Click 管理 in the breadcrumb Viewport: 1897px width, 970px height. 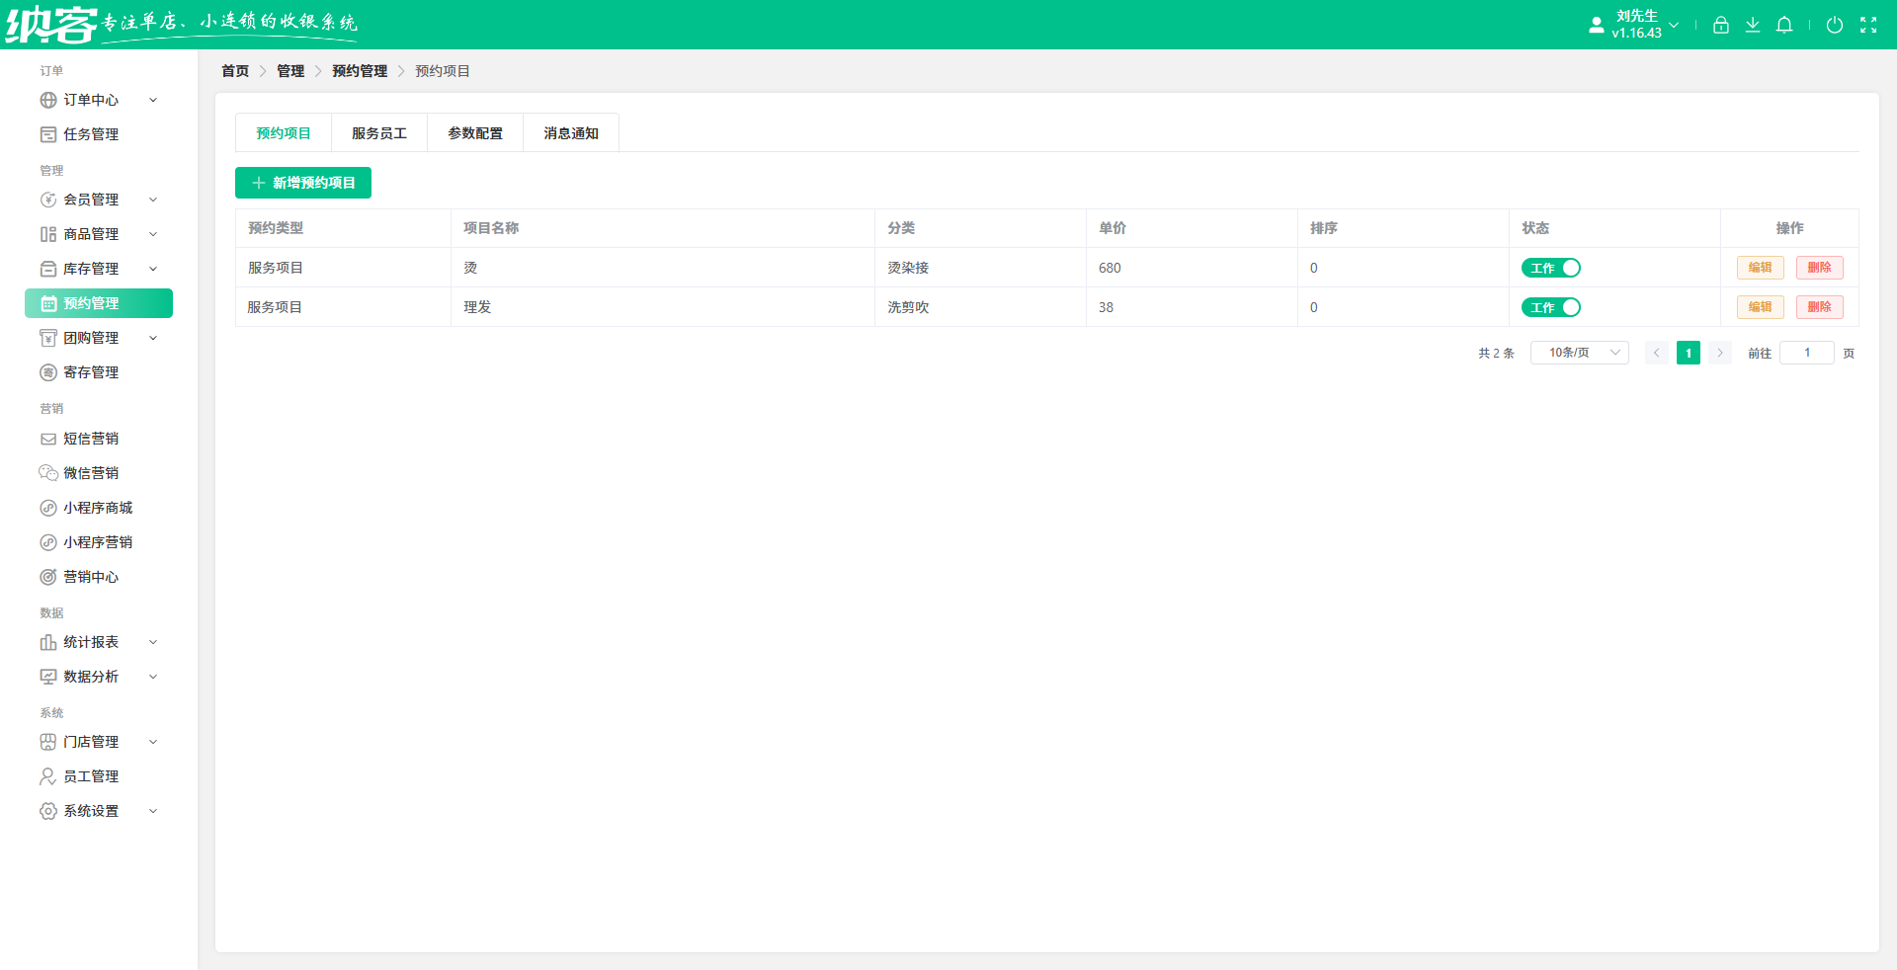click(290, 71)
